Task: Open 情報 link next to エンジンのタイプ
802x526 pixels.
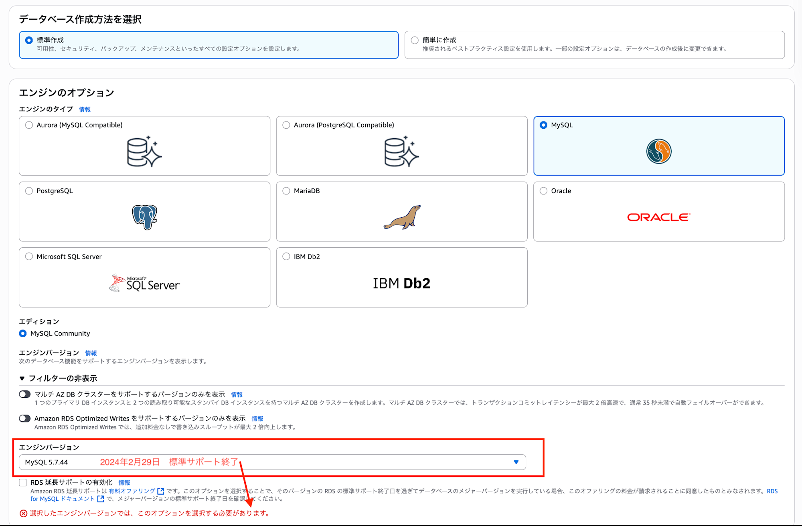Action: click(x=85, y=109)
